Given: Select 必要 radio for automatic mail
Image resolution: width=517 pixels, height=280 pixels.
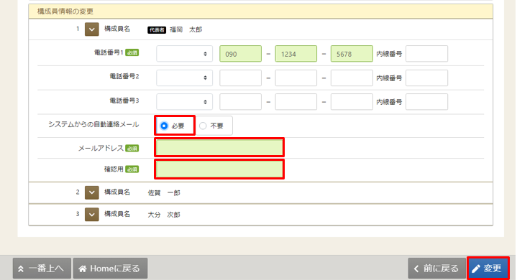Looking at the screenshot, I should click(164, 126).
